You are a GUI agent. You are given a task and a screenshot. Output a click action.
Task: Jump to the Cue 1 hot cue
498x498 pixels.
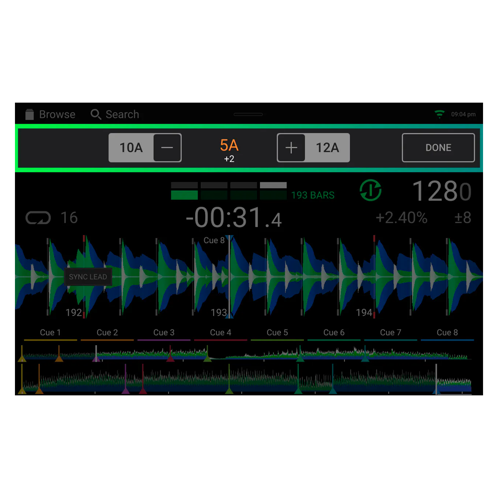[50, 333]
